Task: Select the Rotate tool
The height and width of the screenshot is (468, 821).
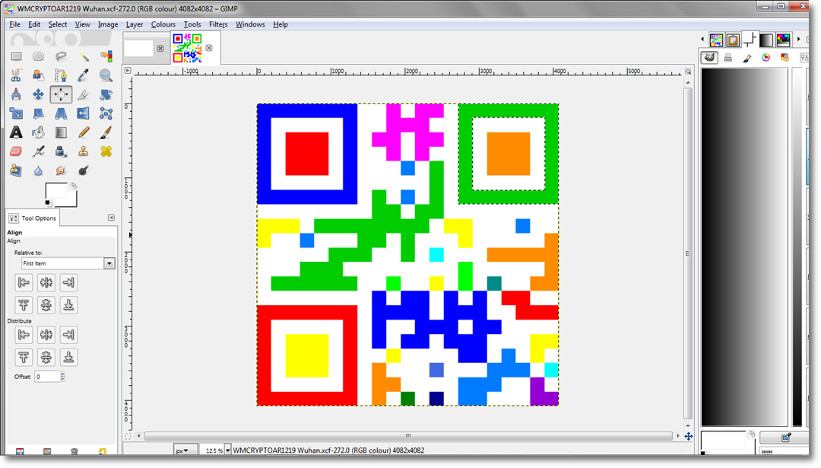Action: tap(106, 94)
